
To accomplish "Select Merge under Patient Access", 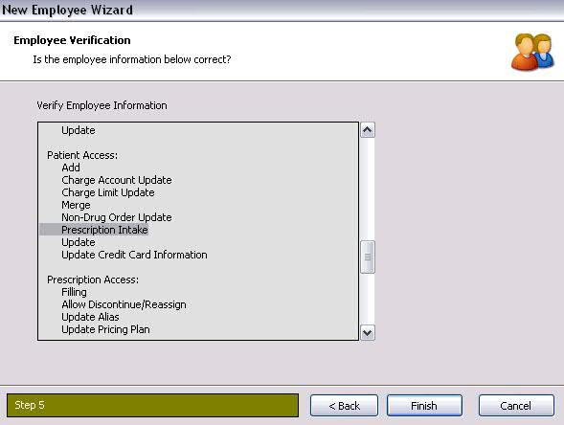I will (76, 205).
